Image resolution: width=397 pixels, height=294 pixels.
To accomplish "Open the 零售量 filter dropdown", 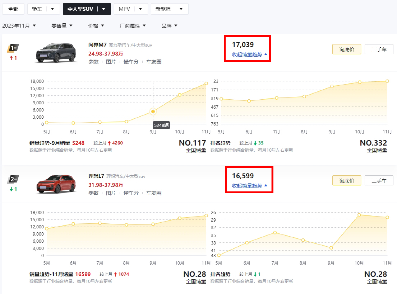I will [62, 26].
